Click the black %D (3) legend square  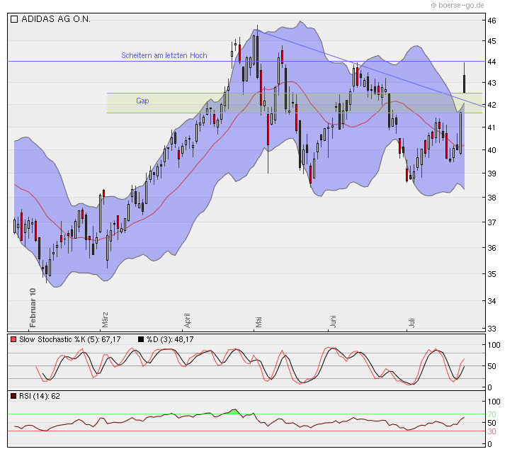tap(142, 340)
